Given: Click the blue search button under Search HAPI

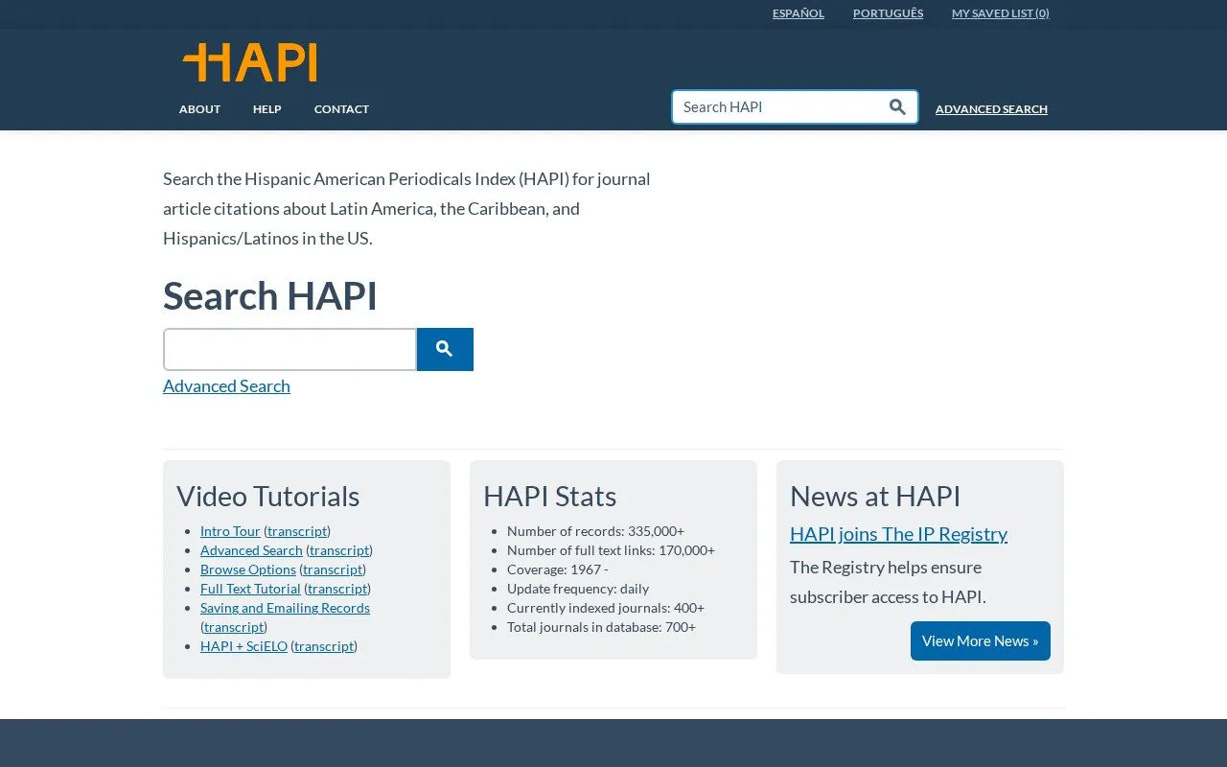Looking at the screenshot, I should pos(445,349).
